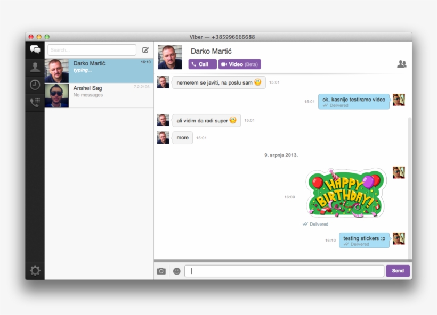Start a voice call with Darko Martić
The width and height of the screenshot is (437, 315).
click(x=201, y=64)
